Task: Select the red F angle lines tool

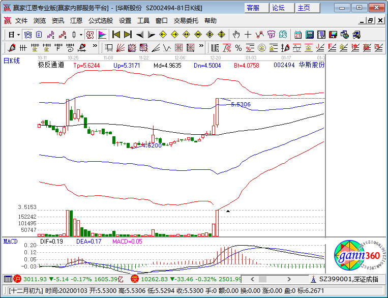Action: tap(332, 47)
